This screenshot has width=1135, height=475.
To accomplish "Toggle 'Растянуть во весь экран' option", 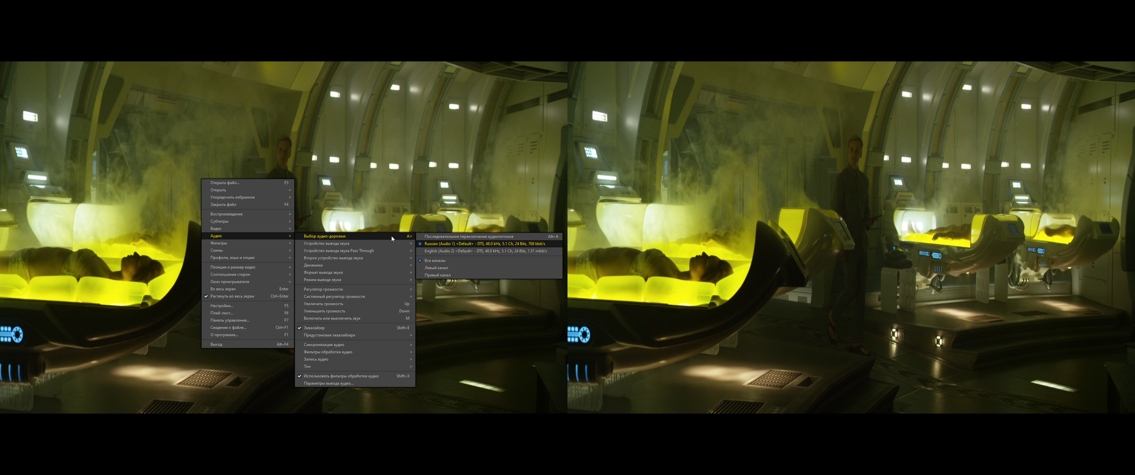I will coord(232,296).
